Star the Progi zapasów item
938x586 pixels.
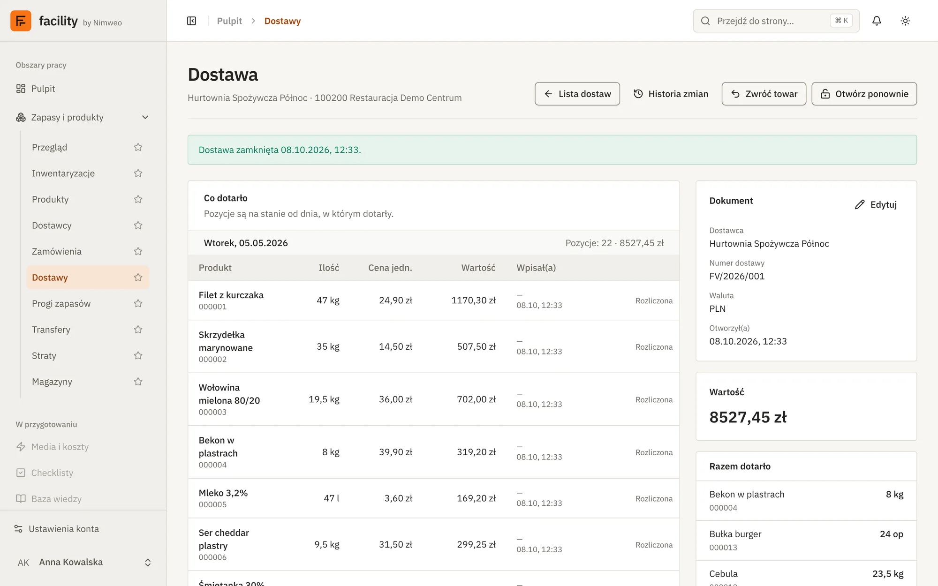pos(138,303)
